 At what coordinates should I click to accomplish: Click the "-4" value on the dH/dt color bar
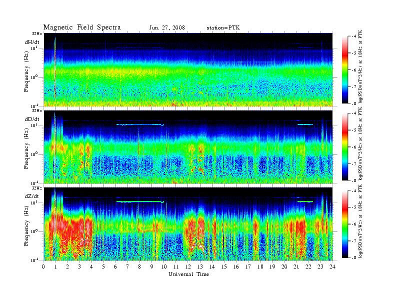point(354,36)
